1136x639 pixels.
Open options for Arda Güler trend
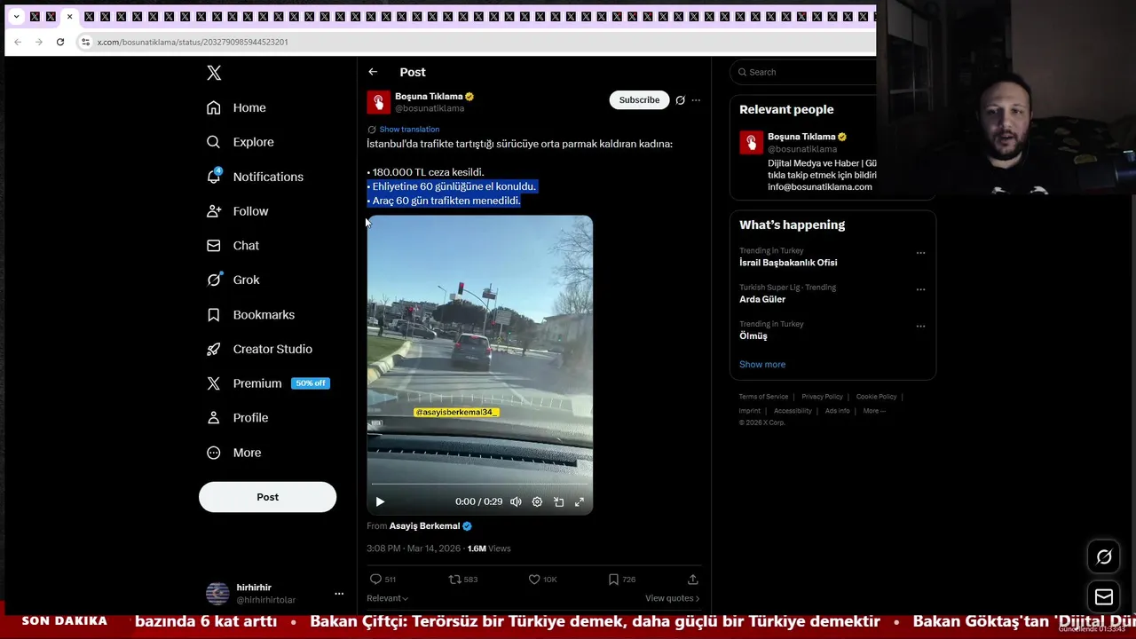click(920, 289)
